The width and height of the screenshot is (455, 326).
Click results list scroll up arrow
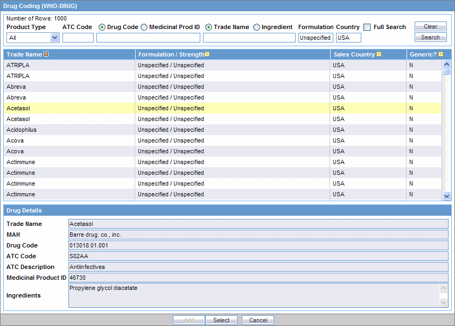[446, 64]
